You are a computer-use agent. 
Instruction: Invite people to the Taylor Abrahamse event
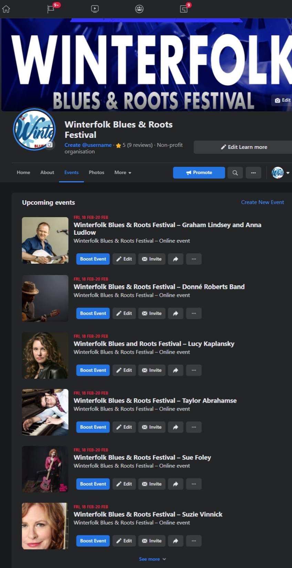click(x=152, y=427)
